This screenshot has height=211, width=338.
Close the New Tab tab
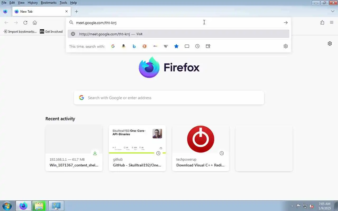(67, 11)
